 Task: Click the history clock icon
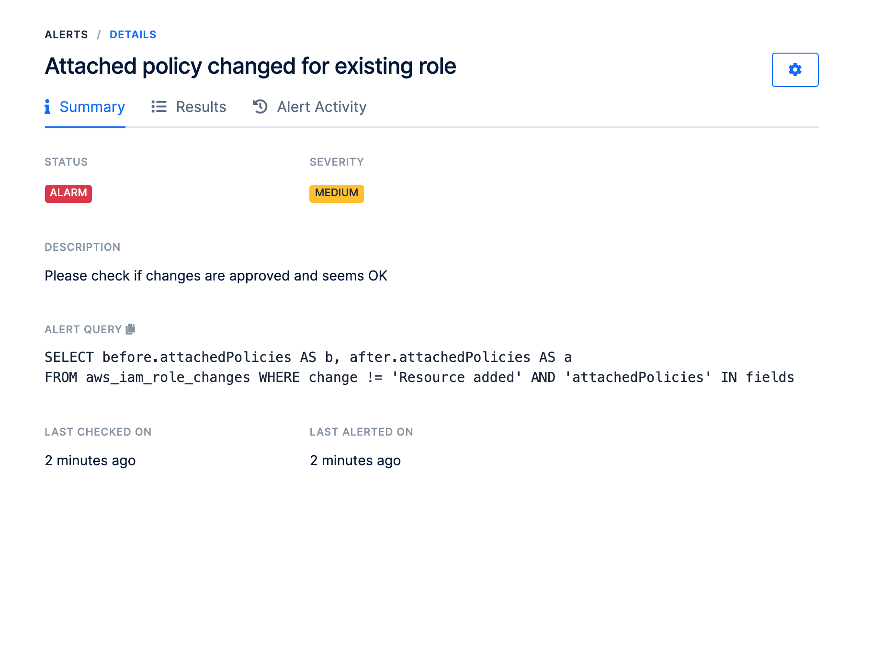pyautogui.click(x=260, y=107)
